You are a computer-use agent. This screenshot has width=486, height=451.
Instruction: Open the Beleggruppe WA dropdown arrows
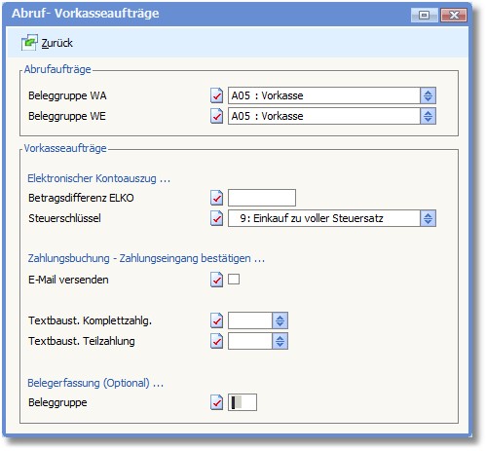coord(428,95)
